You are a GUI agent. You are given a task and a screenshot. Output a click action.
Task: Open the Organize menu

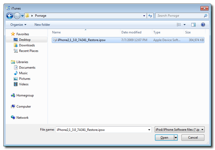[x=18, y=25]
